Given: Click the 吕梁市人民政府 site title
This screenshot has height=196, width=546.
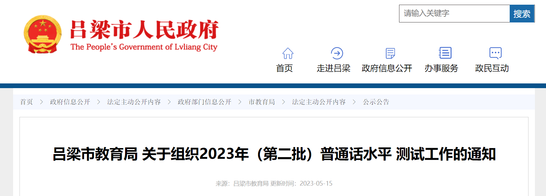Looking at the screenshot, I should (x=144, y=29).
